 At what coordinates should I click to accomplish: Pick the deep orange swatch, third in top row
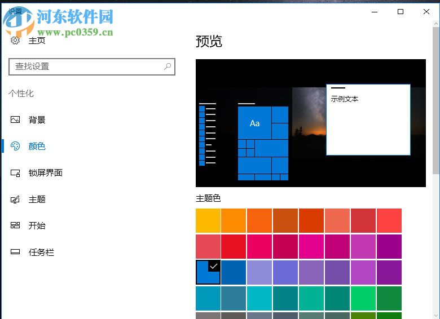[259, 220]
